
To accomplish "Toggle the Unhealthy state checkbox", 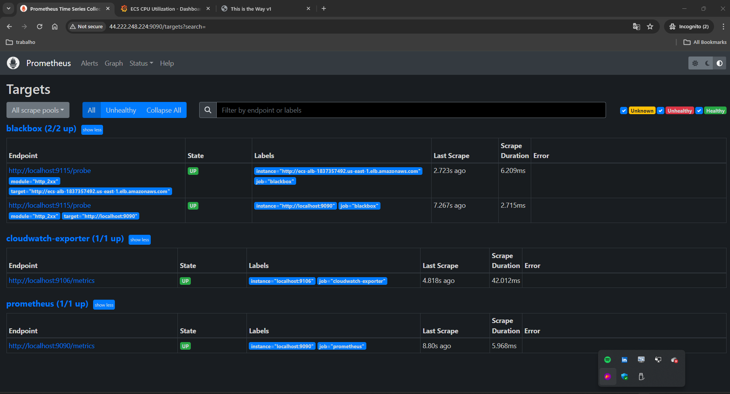I will 661,111.
